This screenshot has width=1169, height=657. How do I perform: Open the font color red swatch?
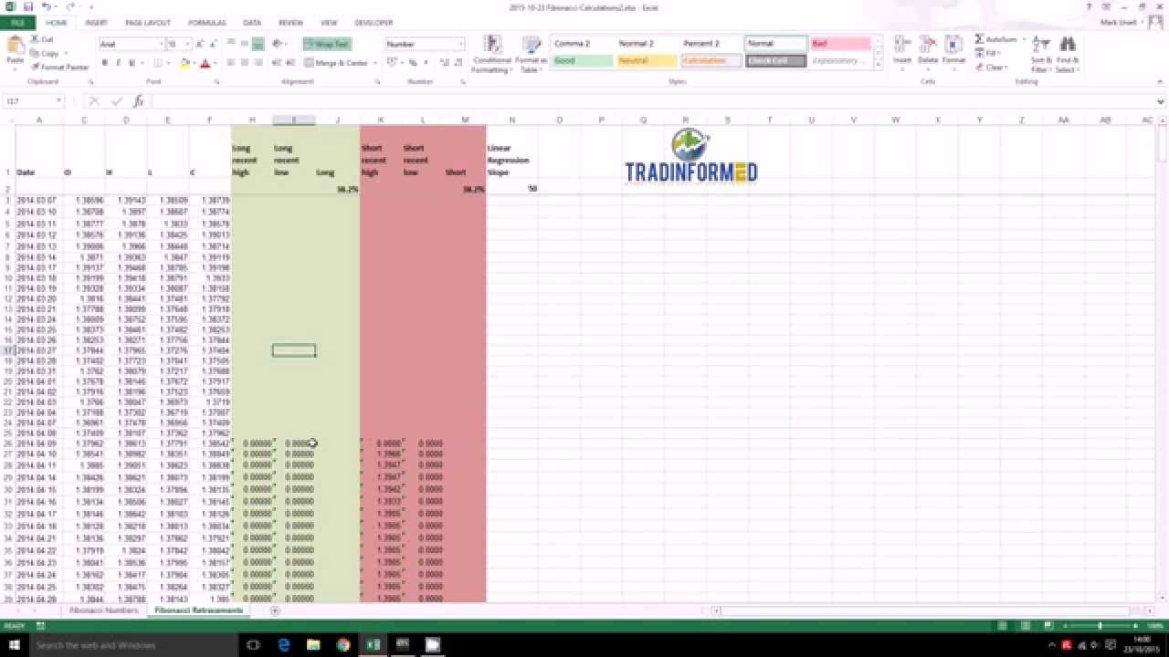[x=204, y=63]
